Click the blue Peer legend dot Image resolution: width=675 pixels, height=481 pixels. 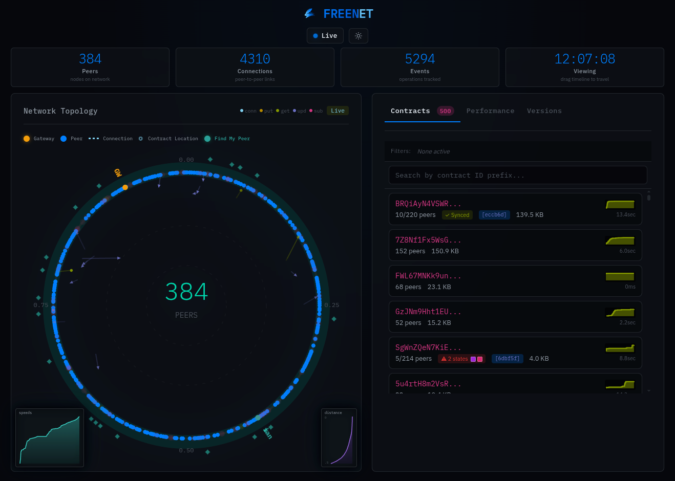(64, 139)
